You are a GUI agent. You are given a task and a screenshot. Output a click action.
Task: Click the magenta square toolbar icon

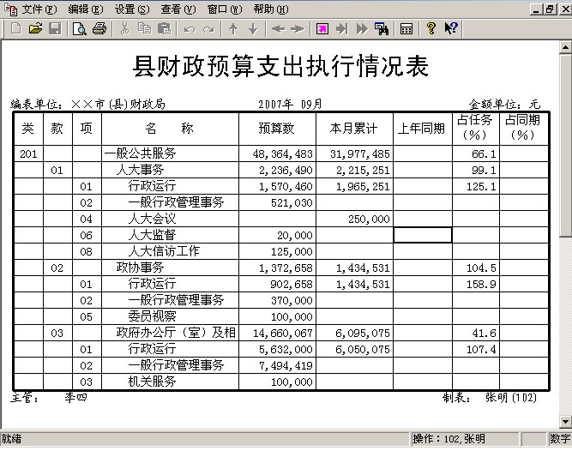pos(322,28)
